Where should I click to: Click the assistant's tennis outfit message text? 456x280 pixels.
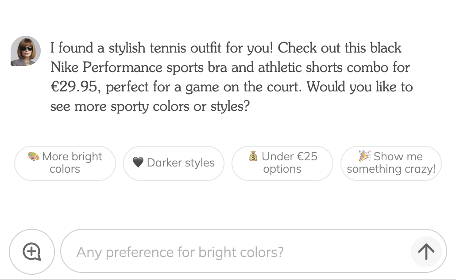pyautogui.click(x=232, y=77)
